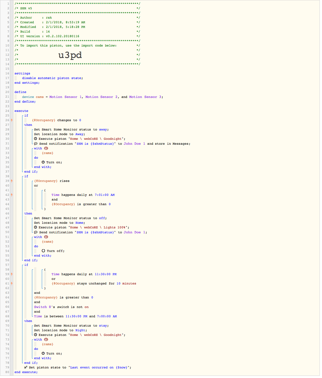
Task: Click "and store in Messages;" text
Action: pos(169,144)
